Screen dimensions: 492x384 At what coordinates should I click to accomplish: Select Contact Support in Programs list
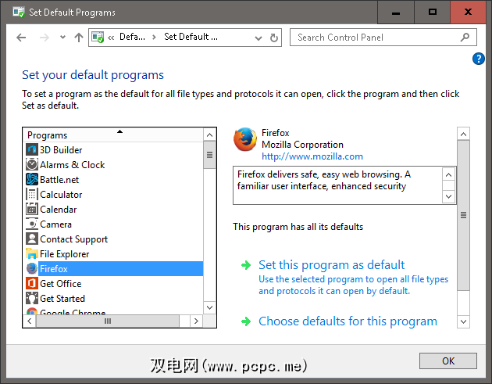73,239
